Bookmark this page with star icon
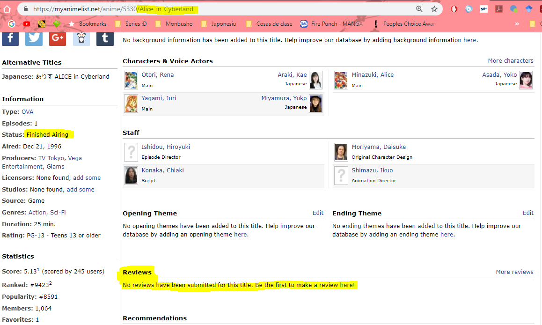Image resolution: width=542 pixels, height=325 pixels. (x=434, y=9)
